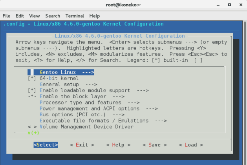The image size is (247, 165).
Task: Open the Edit menu
Action: click(20, 16)
